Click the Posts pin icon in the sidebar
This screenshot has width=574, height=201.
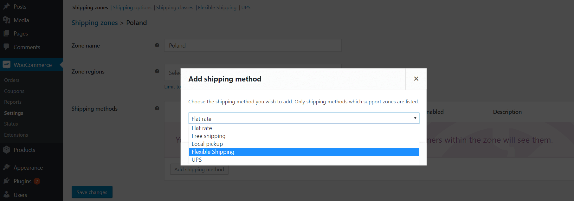click(x=6, y=6)
